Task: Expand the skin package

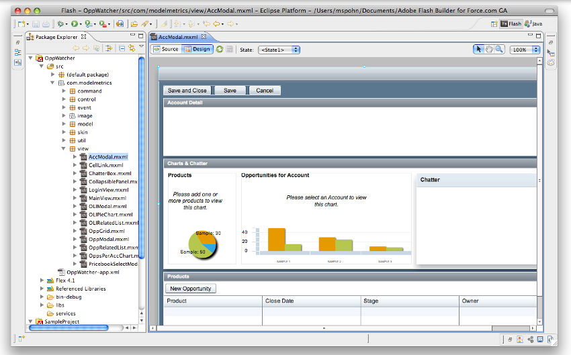Action: (64, 132)
